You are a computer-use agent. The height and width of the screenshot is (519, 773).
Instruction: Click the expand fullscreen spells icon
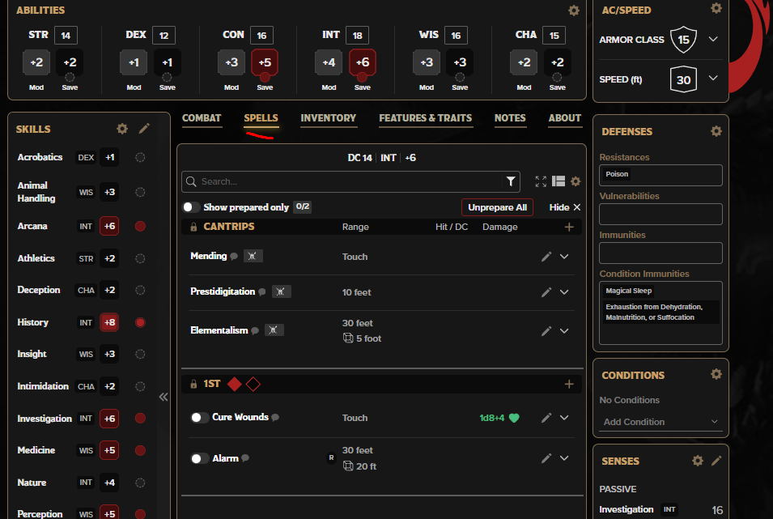pos(541,181)
